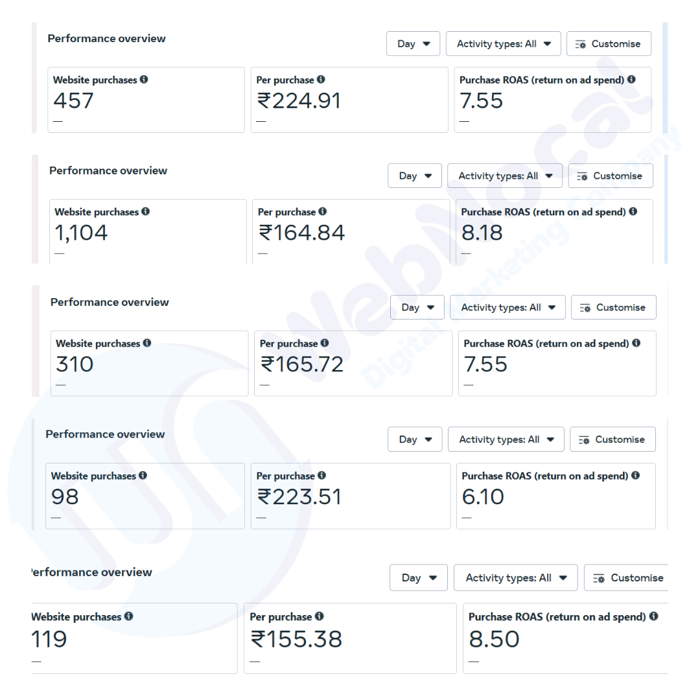This screenshot has width=700, height=700.
Task: Select the Website purchases card showing 1,104
Action: 148,232
